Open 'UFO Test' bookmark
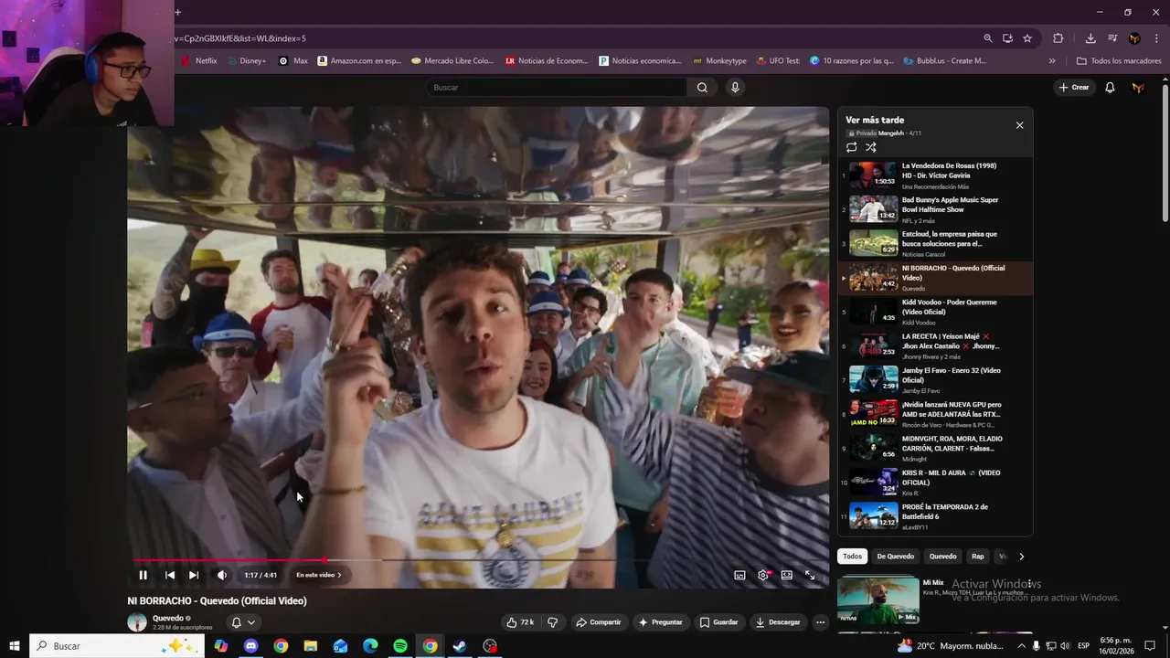 (778, 61)
